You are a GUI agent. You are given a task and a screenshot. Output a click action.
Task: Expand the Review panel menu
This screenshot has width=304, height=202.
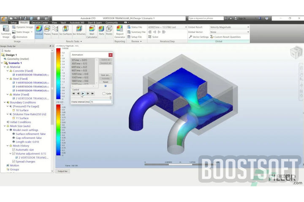tap(137, 41)
